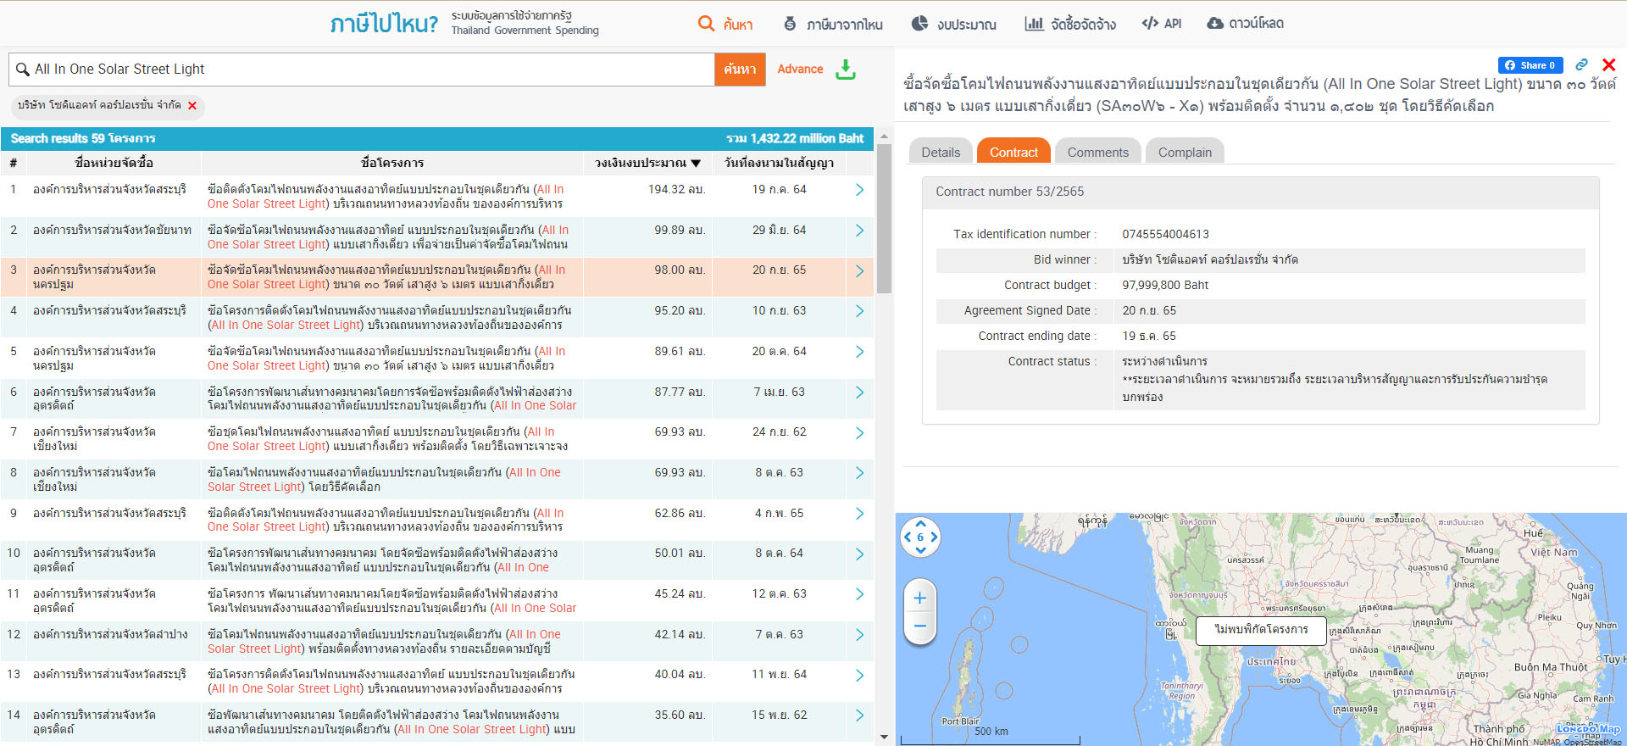Switch to the Details tab

(941, 152)
